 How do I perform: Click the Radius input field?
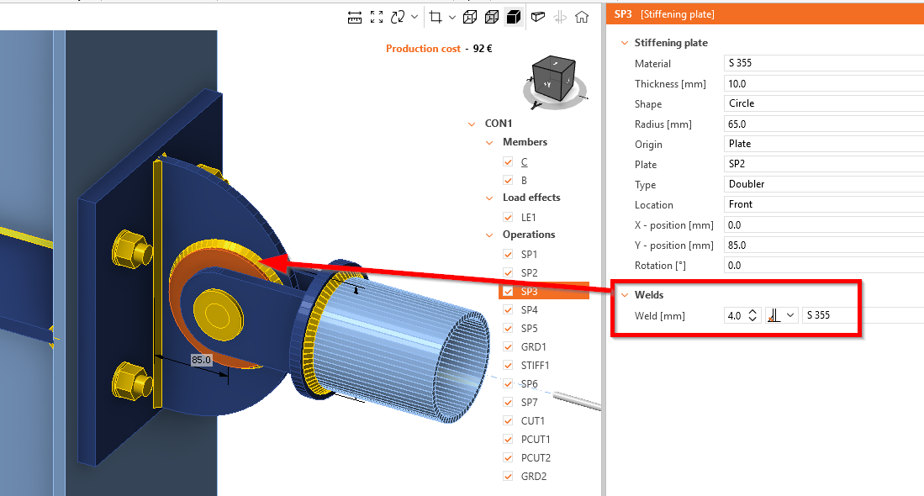point(822,124)
